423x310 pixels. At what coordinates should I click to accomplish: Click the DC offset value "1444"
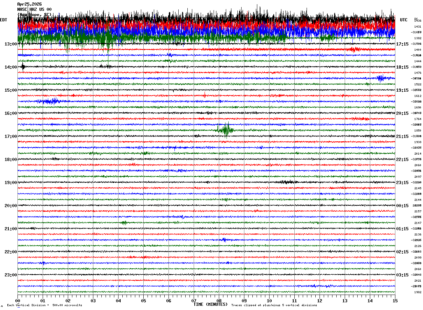point(417,61)
